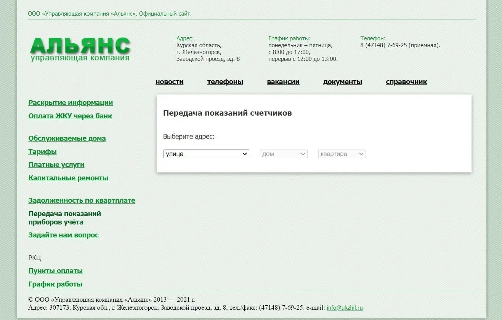The height and width of the screenshot is (320, 502).
Task: Click the info@ukzhil.ru email link
Action: click(345, 307)
